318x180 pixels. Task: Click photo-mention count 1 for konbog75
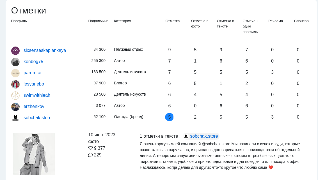click(195, 61)
